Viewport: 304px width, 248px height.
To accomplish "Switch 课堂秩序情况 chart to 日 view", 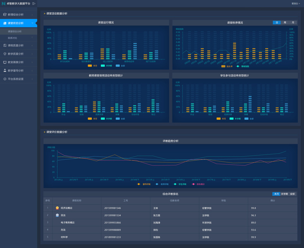I will [277, 23].
